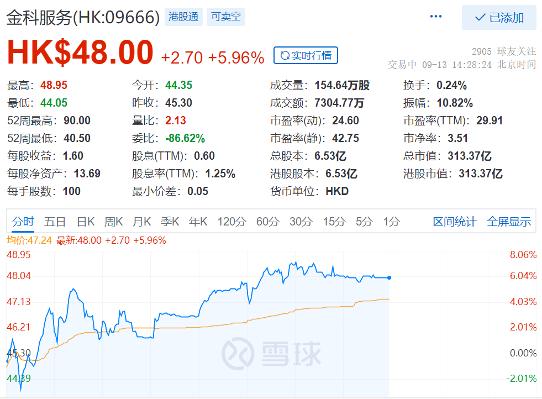Switch to the 季K chart tab

point(170,222)
